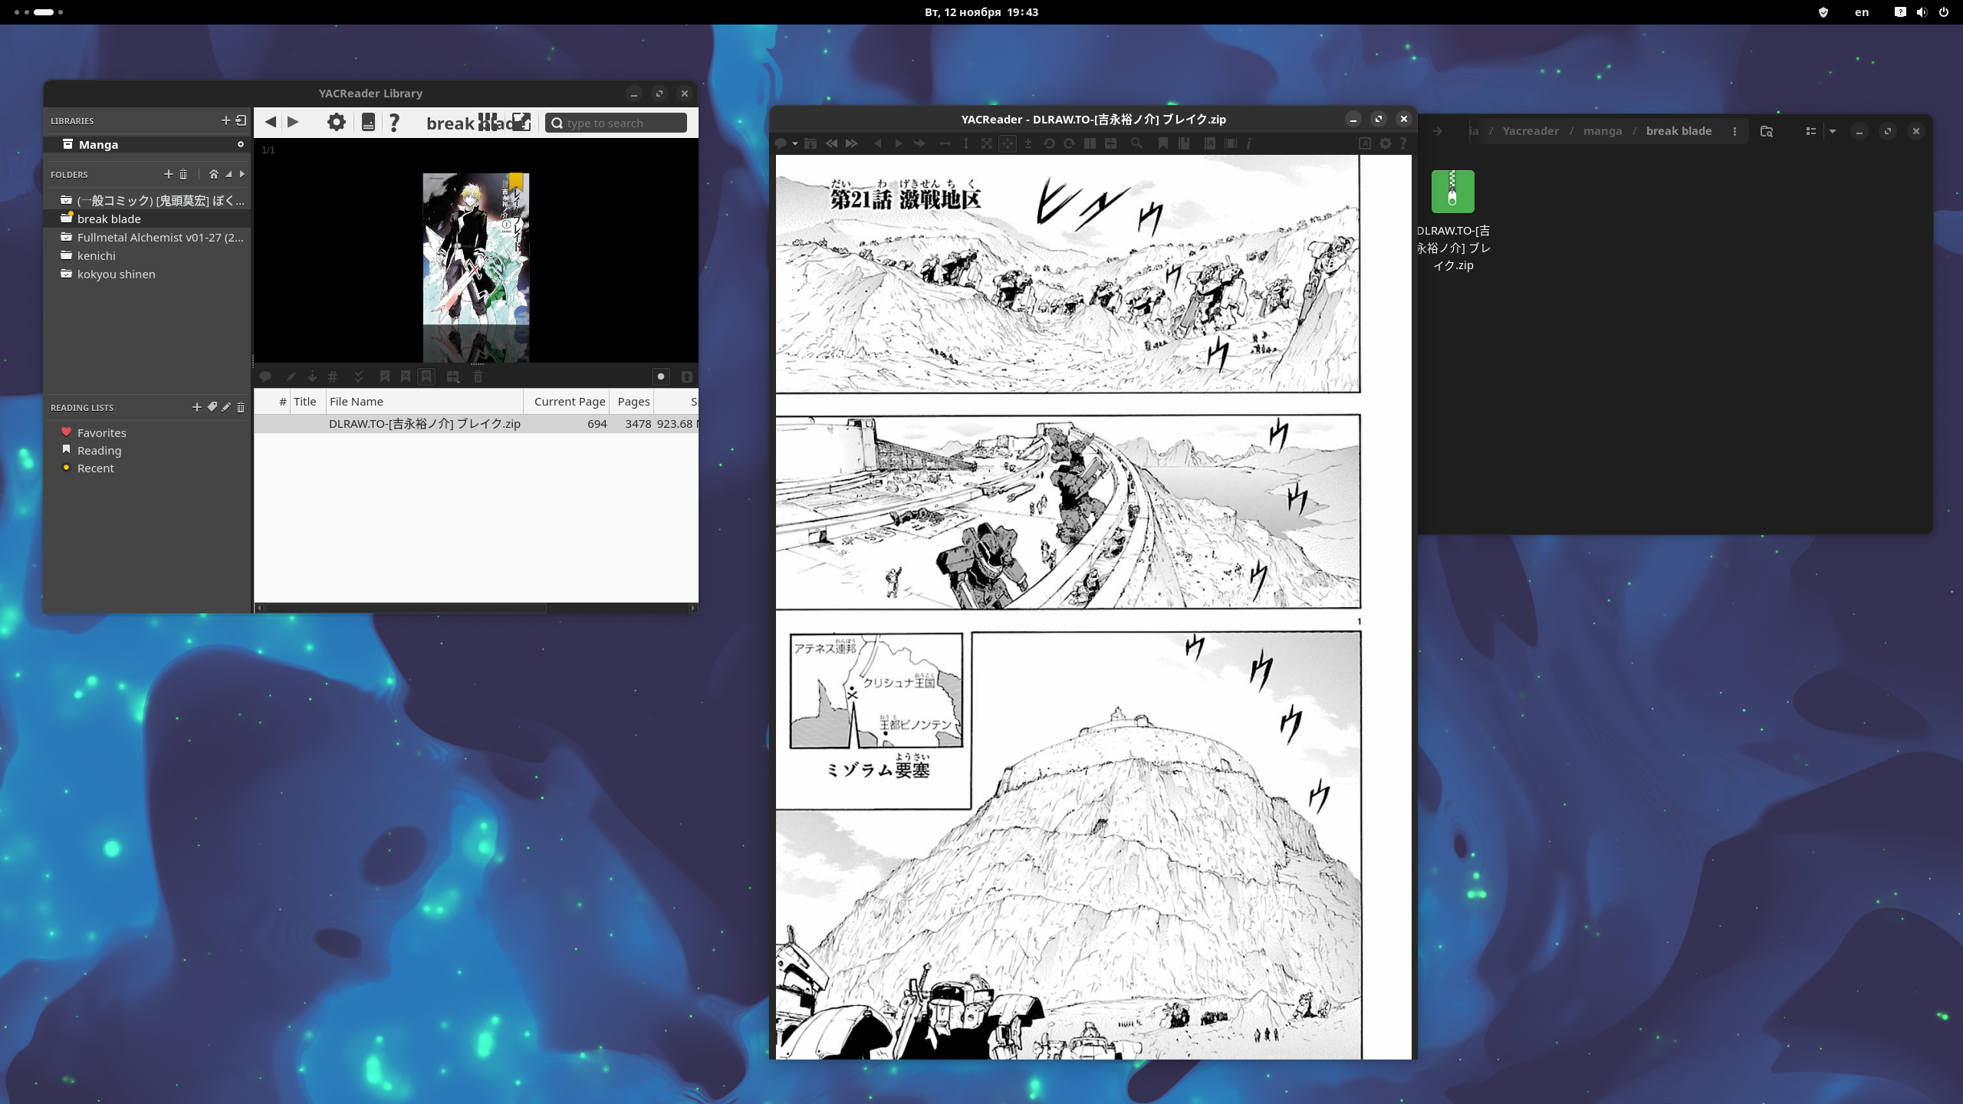Image resolution: width=1963 pixels, height=1104 pixels.
Task: Show go-to-flow filmstrip icon
Action: [1231, 143]
